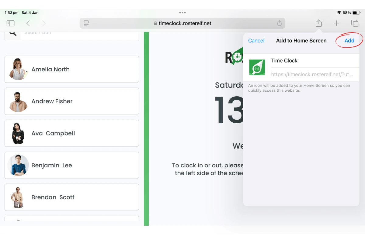Click the 'Sat 4 Jan' date in status bar
Screen dimensions: 365x243
pyautogui.click(x=30, y=13)
